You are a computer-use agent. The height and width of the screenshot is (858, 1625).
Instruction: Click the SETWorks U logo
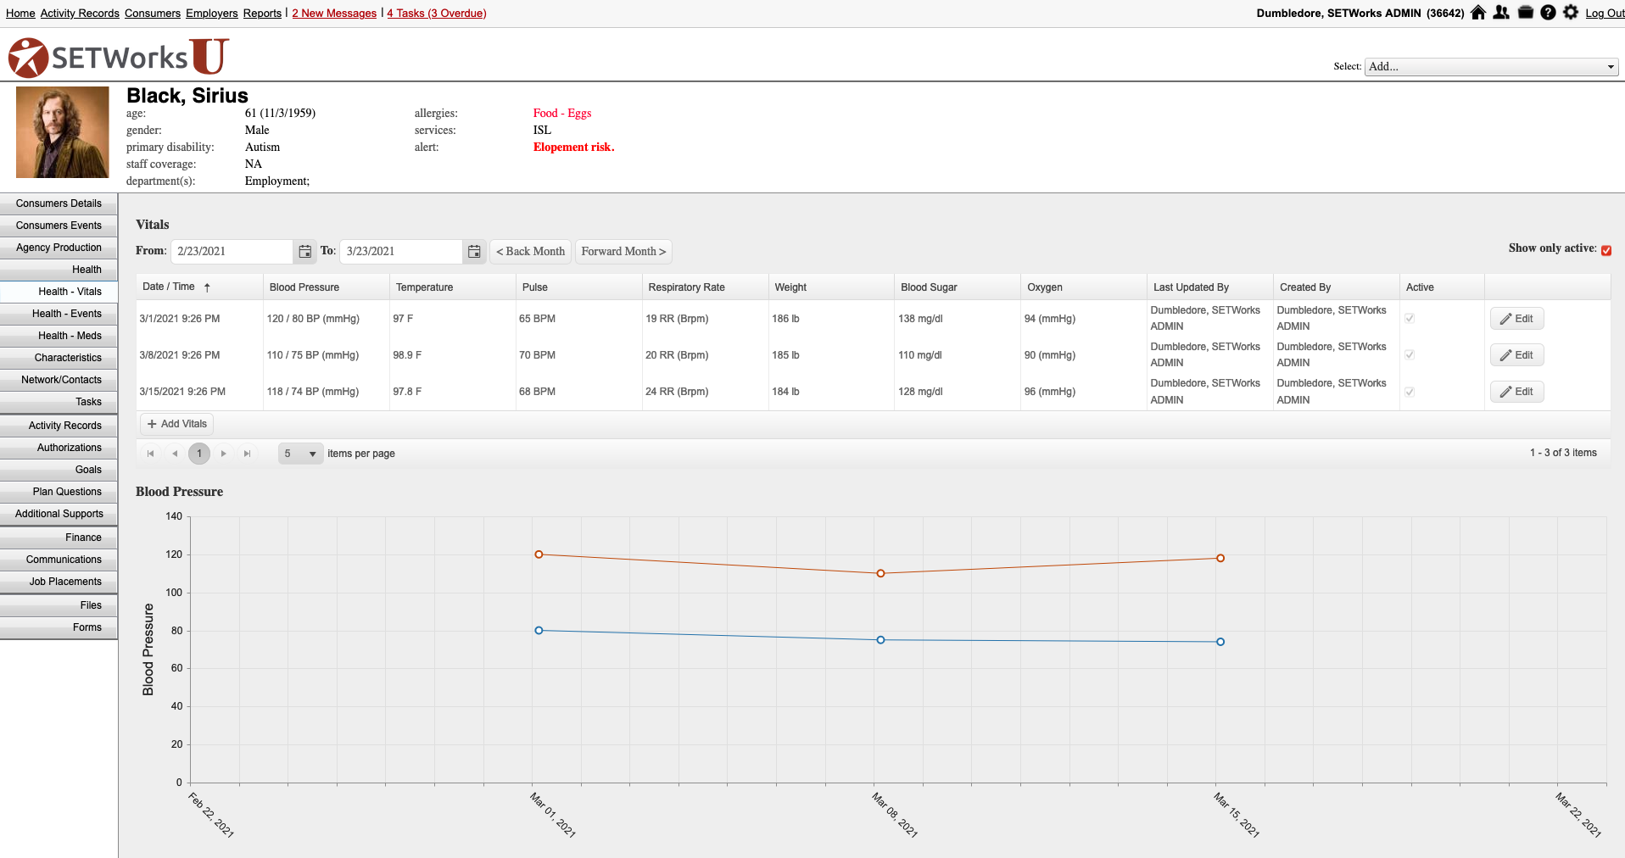coord(119,57)
